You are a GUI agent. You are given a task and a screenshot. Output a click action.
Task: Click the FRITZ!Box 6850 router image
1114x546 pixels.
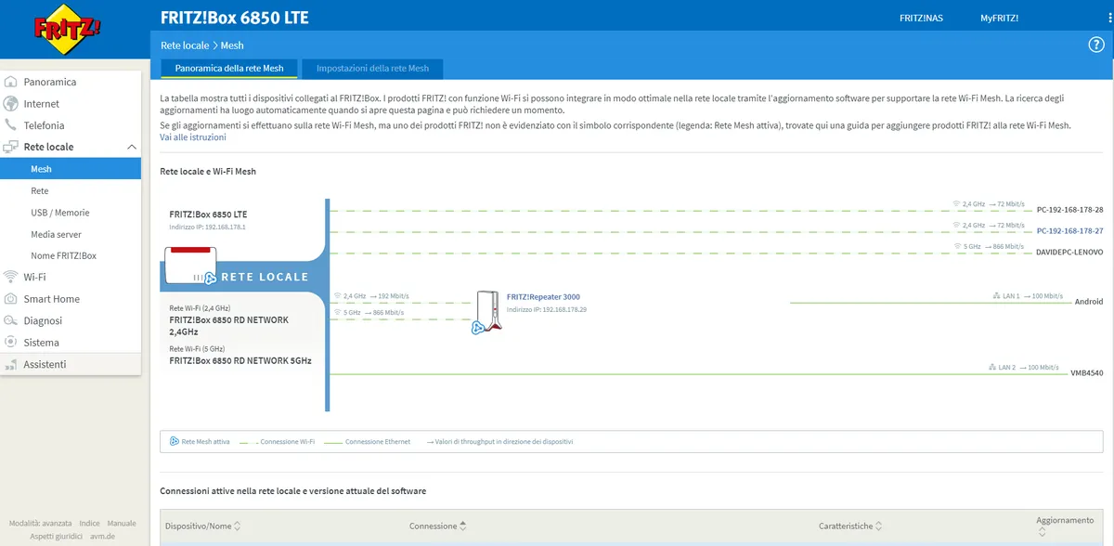190,265
